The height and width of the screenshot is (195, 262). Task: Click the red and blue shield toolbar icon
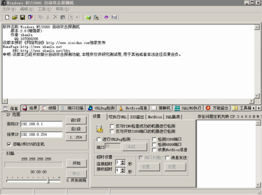pos(30,17)
